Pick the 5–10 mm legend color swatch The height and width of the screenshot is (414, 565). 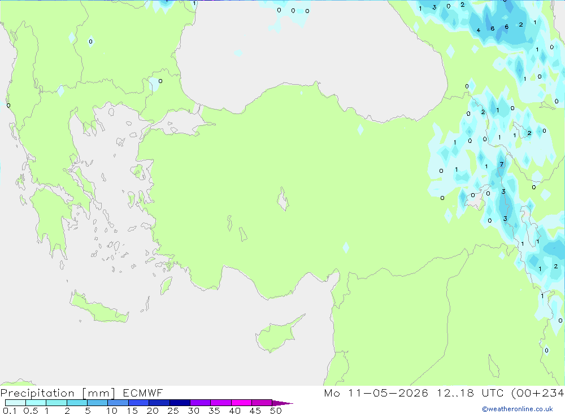tap(98, 403)
